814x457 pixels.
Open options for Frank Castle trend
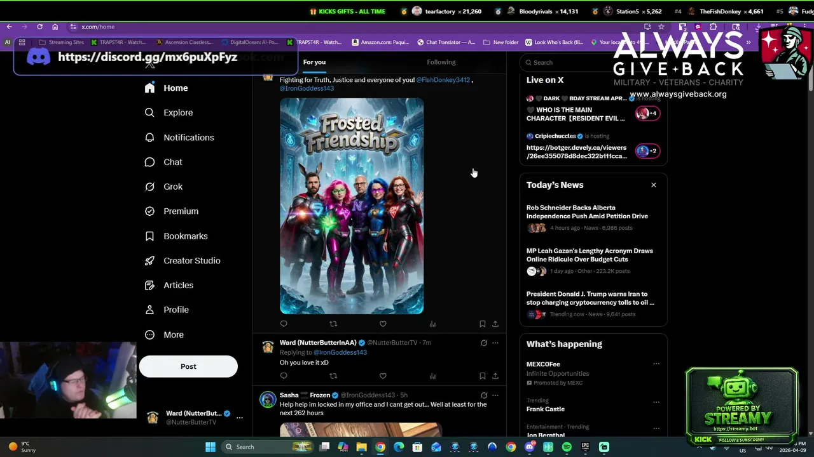coord(656,402)
